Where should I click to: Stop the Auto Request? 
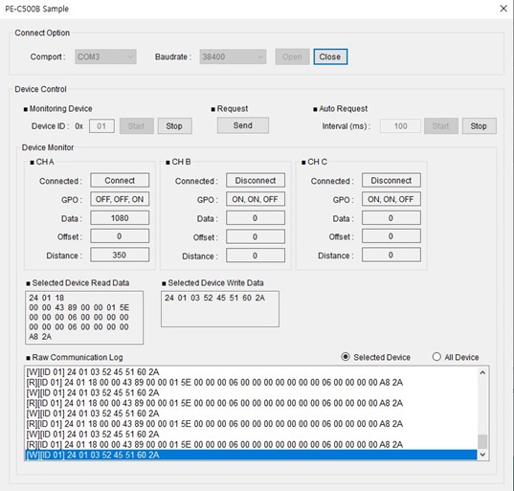click(x=479, y=126)
